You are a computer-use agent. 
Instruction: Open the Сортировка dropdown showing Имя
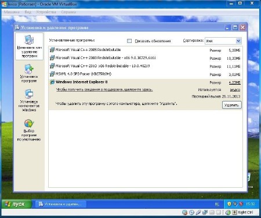pyautogui.click(x=223, y=41)
